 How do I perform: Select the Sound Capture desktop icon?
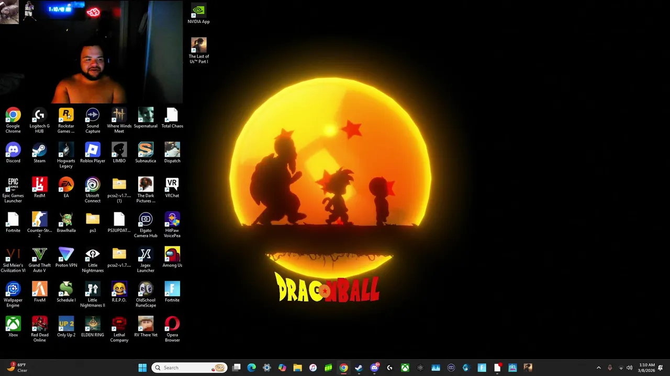coord(93,121)
